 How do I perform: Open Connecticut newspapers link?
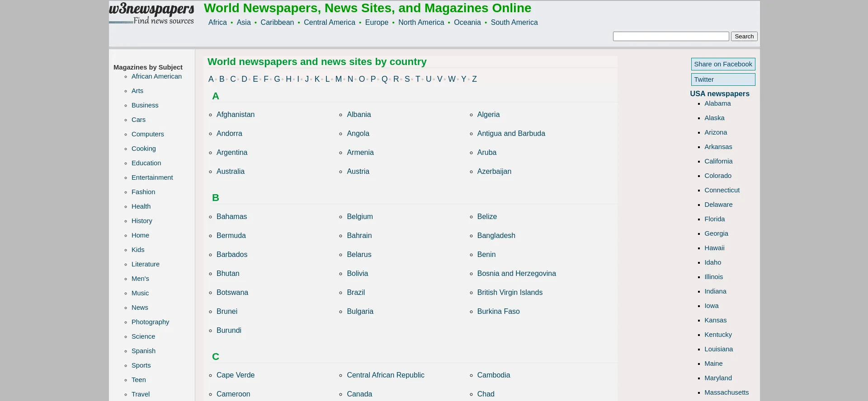[722, 190]
